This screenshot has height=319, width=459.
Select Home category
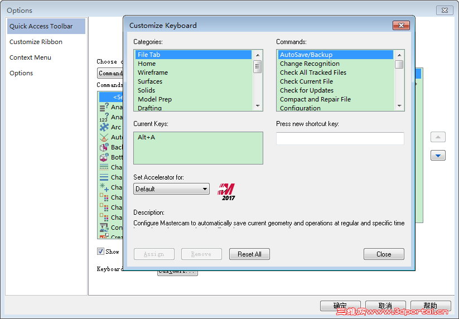click(x=194, y=64)
